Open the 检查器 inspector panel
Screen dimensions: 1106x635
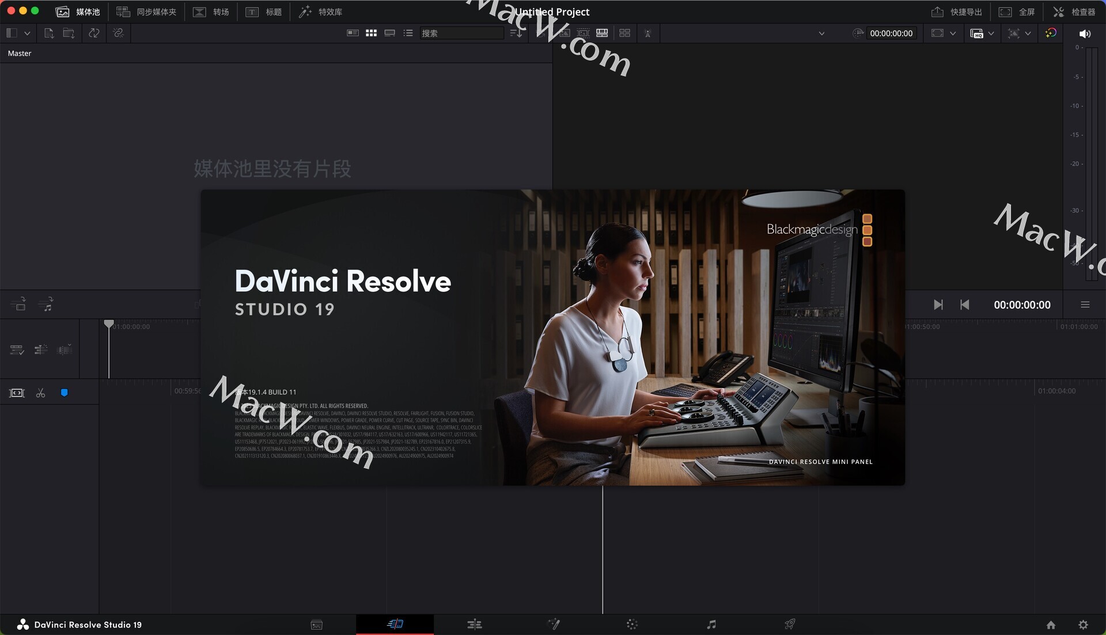pos(1074,12)
